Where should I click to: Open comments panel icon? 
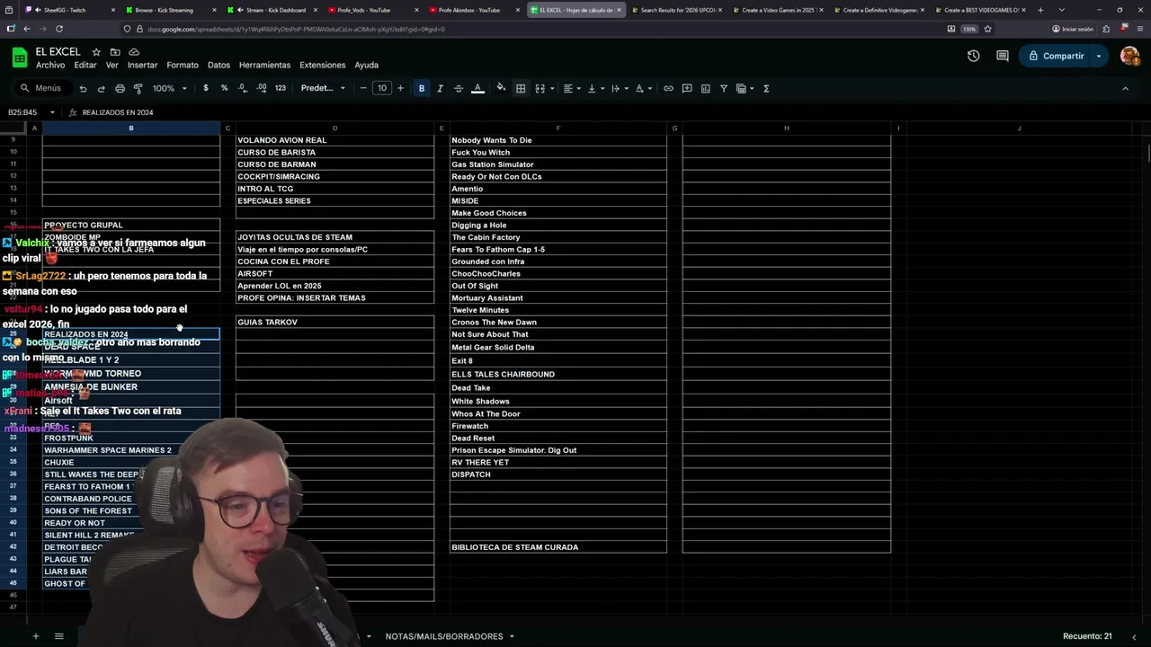click(1003, 56)
